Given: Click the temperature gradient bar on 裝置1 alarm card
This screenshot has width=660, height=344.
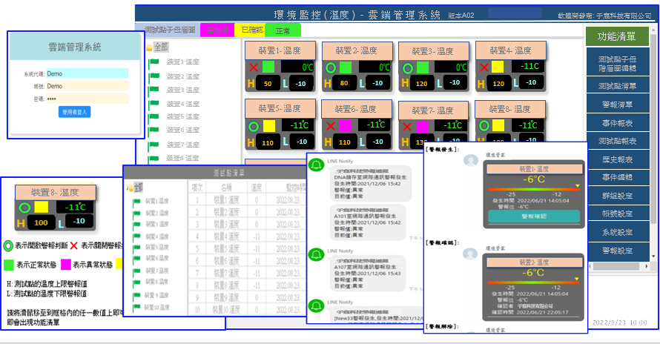Looking at the screenshot, I should (x=534, y=190).
